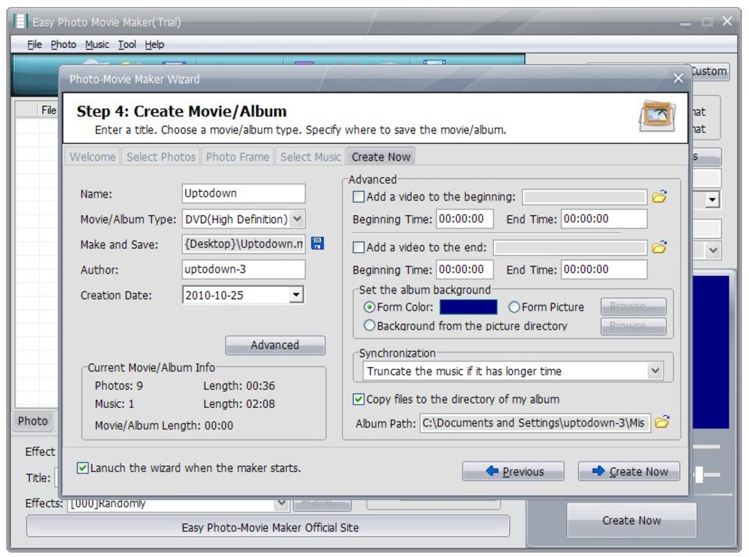Open the Creation Date picker dropdown
The image size is (749, 557).
click(296, 295)
